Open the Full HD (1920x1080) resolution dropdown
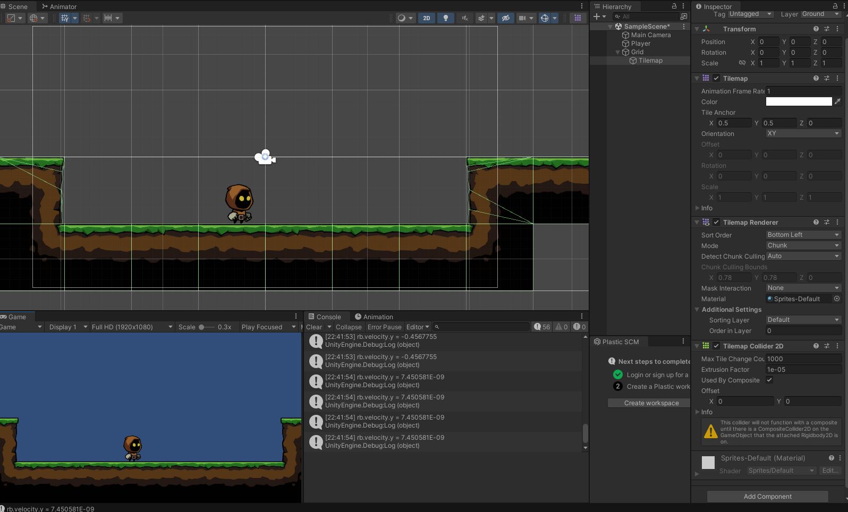848x512 pixels. click(x=132, y=327)
